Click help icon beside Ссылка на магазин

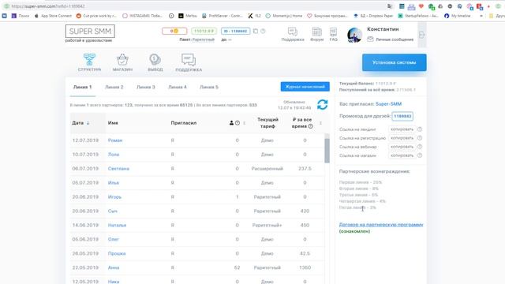click(x=420, y=155)
